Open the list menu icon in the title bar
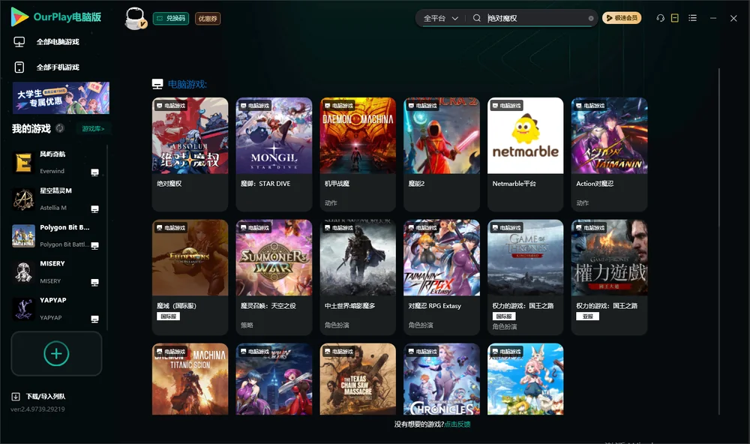Viewport: 750px width, 444px height. [692, 18]
